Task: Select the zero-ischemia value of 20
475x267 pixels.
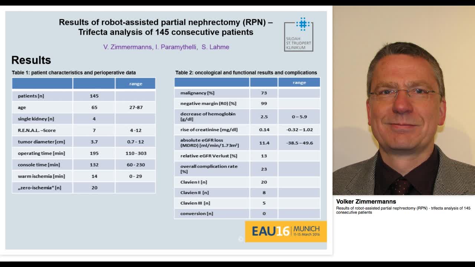Action: pyautogui.click(x=94, y=187)
